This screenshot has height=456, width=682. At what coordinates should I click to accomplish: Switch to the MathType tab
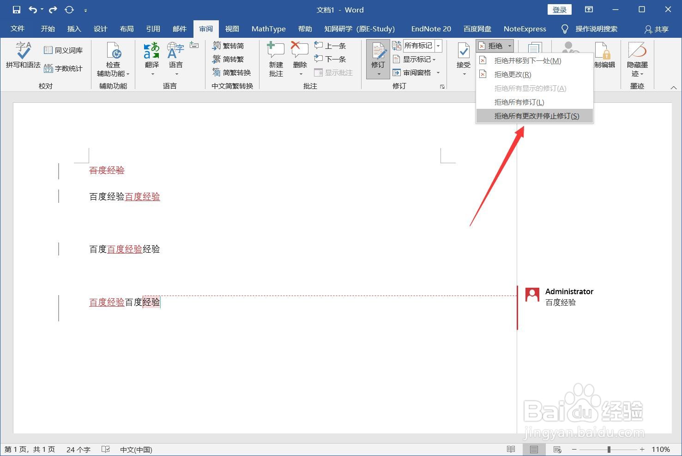point(269,29)
